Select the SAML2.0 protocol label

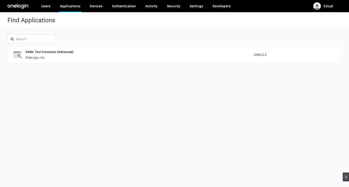click(x=260, y=55)
